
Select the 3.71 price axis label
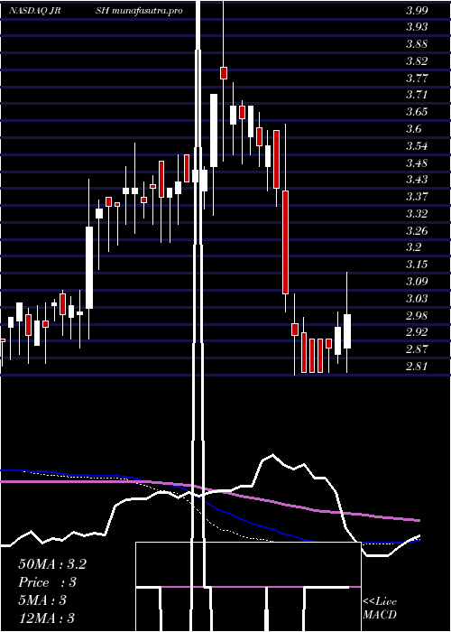pos(417,95)
